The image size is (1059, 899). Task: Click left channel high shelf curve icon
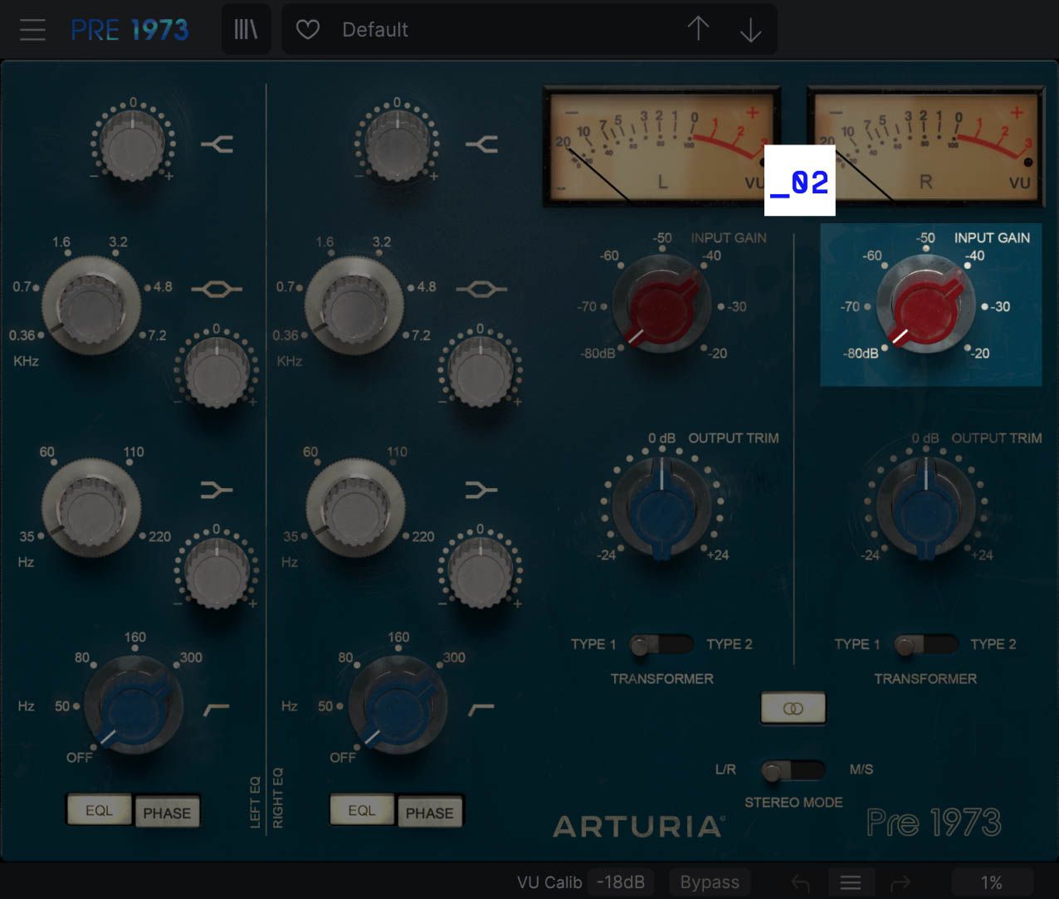click(217, 145)
